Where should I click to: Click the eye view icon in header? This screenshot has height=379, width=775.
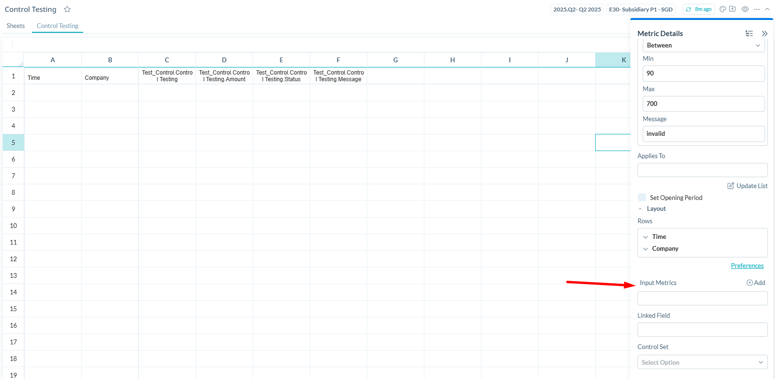coord(745,9)
